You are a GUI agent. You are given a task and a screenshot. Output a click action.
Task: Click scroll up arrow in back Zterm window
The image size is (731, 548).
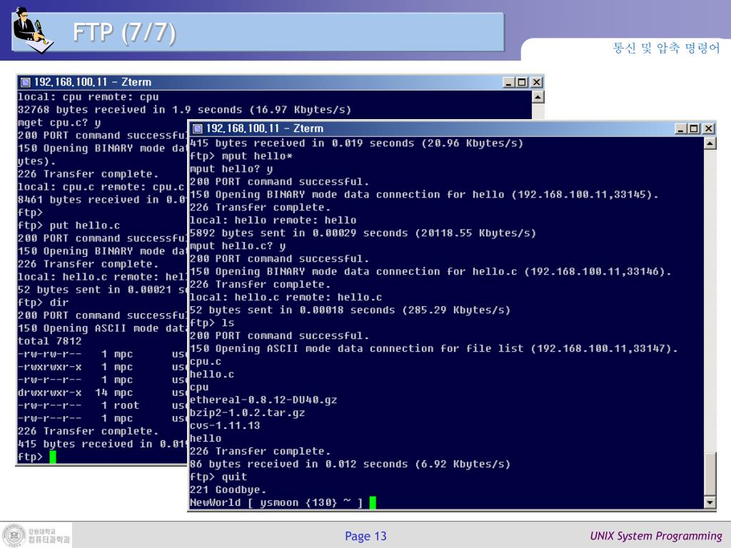coord(538,97)
